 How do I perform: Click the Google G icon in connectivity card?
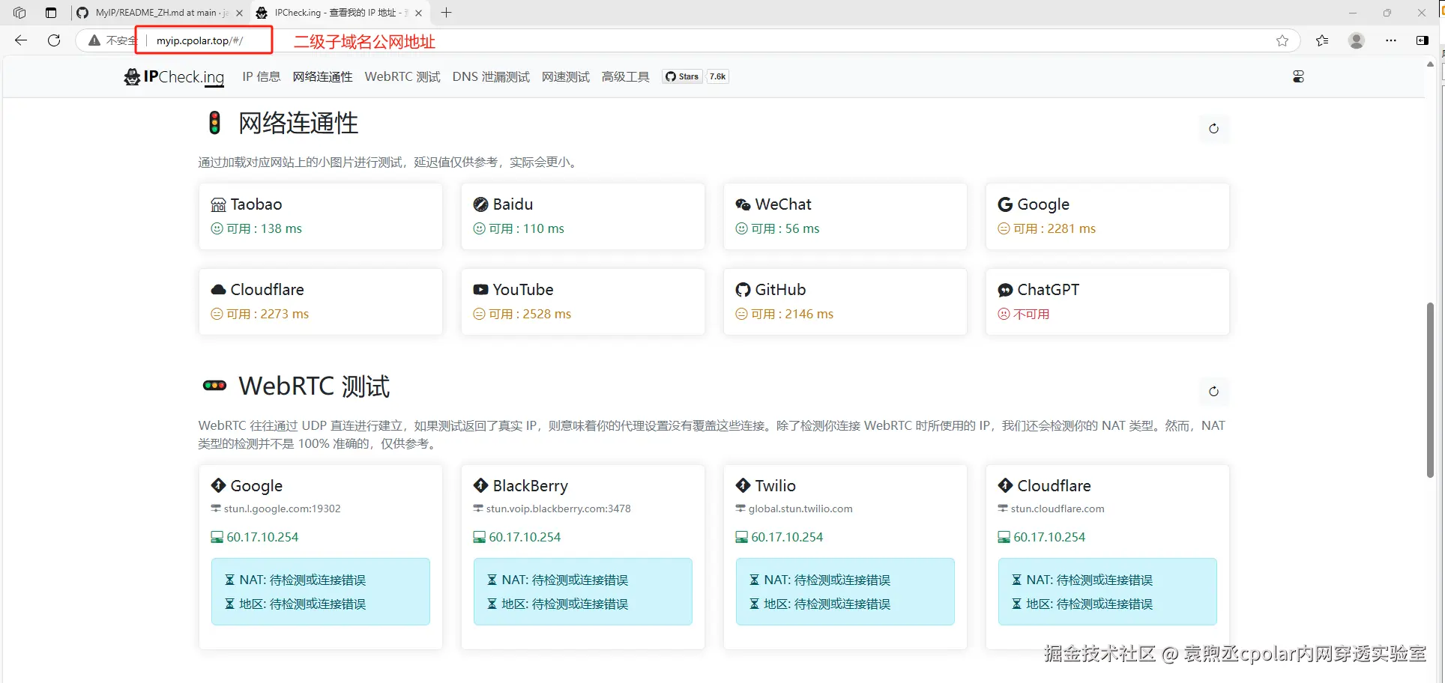(1005, 204)
